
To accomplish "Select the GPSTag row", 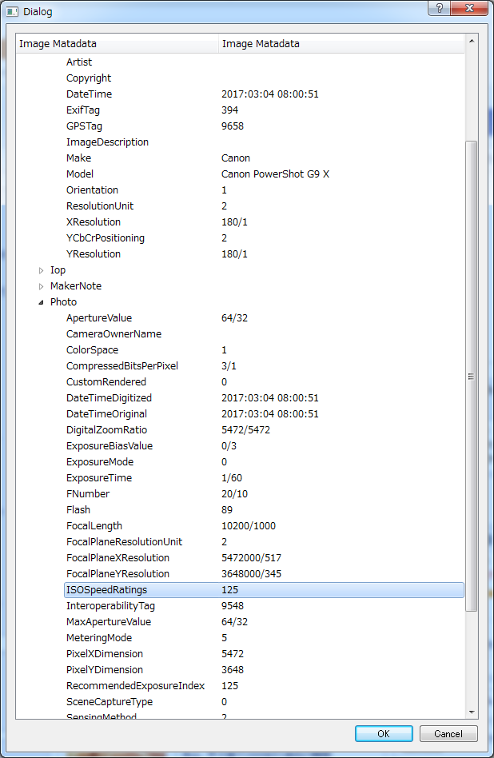I will (264, 126).
